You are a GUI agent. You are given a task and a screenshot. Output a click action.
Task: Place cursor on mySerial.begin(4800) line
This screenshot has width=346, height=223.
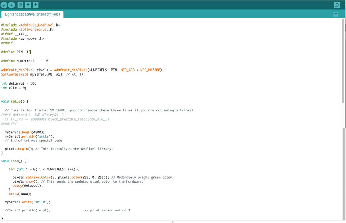coord(25,132)
